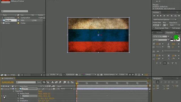This screenshot has height=102, width=181.
Task: Select the Paragraph panel tab
Action: [157, 78]
